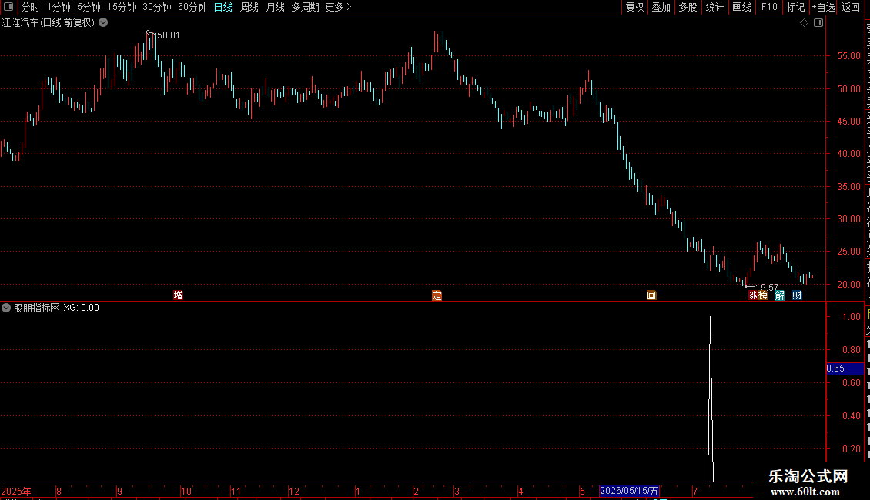Image resolution: width=870 pixels, height=500 pixels.
Task: Toggle the 复权 adjustment option
Action: pos(634,7)
